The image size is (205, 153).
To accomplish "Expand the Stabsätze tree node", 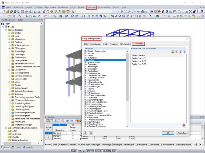I will tap(9, 94).
